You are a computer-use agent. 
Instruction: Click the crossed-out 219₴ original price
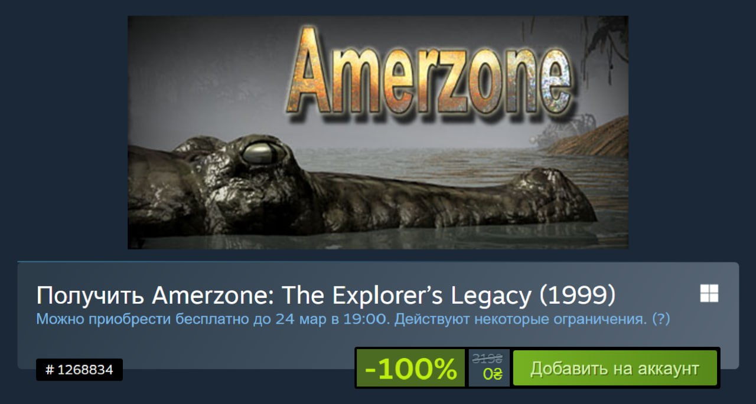click(x=488, y=359)
